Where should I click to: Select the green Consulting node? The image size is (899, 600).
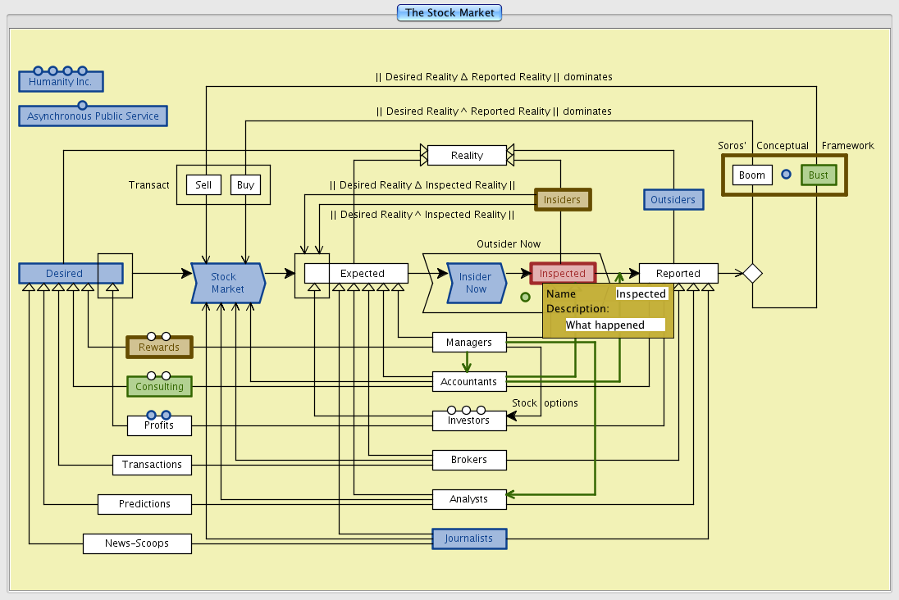(159, 386)
